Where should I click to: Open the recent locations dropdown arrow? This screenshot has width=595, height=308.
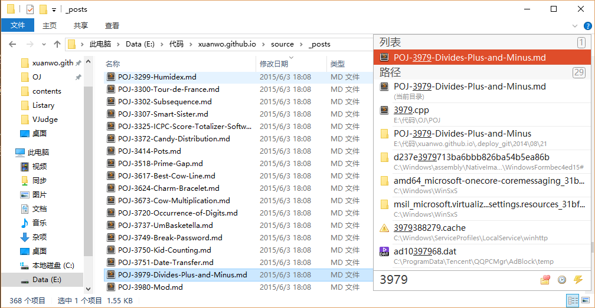tap(44, 44)
